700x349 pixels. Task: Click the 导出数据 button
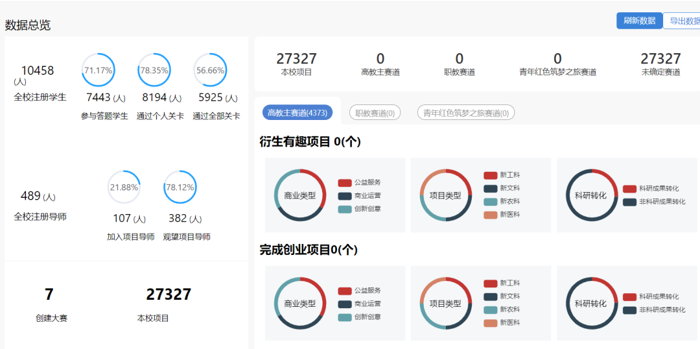pos(682,21)
